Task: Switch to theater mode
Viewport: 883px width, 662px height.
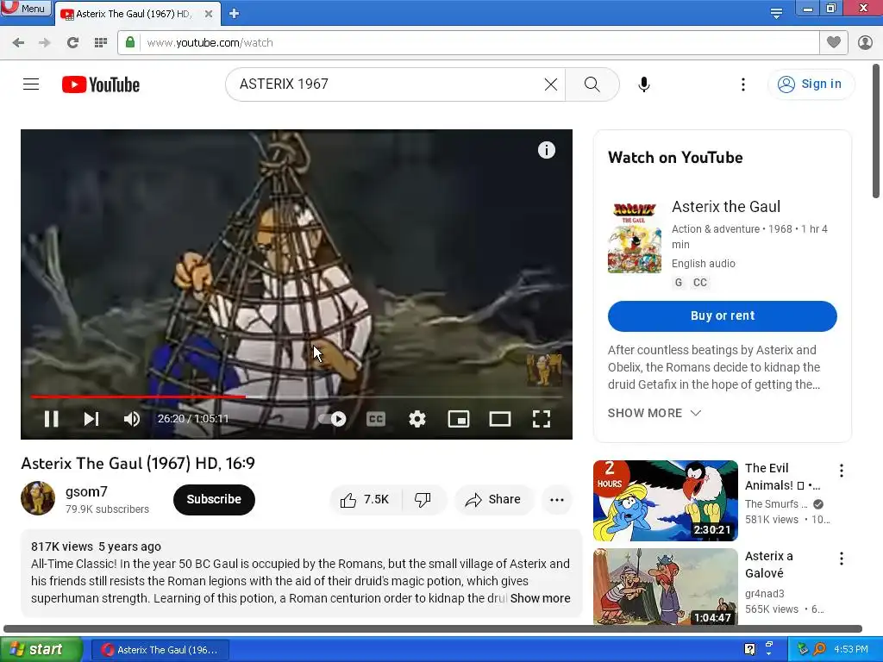Action: pos(500,419)
